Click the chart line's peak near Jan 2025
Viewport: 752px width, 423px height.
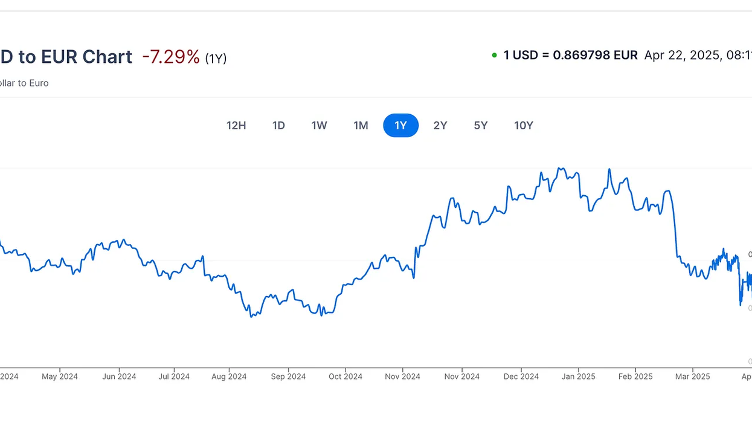[x=561, y=169]
